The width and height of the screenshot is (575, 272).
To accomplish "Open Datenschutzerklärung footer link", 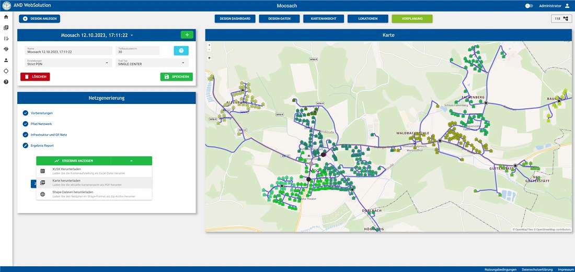I will click(x=537, y=269).
